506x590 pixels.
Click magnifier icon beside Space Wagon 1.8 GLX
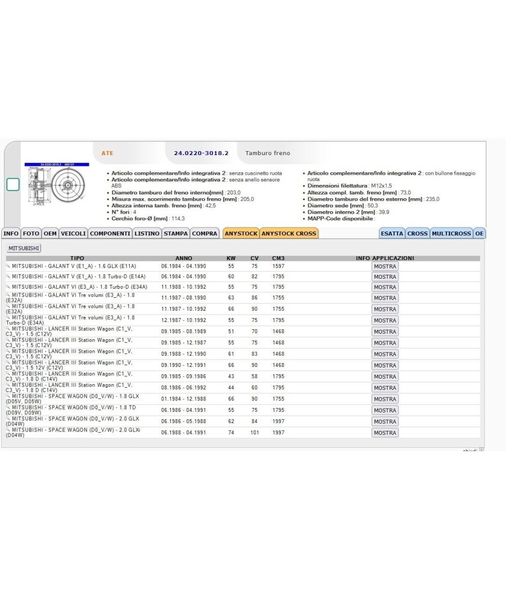[8, 396]
